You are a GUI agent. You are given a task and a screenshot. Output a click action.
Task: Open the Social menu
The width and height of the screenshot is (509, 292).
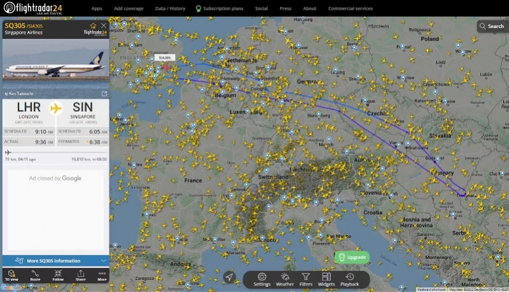261,8
